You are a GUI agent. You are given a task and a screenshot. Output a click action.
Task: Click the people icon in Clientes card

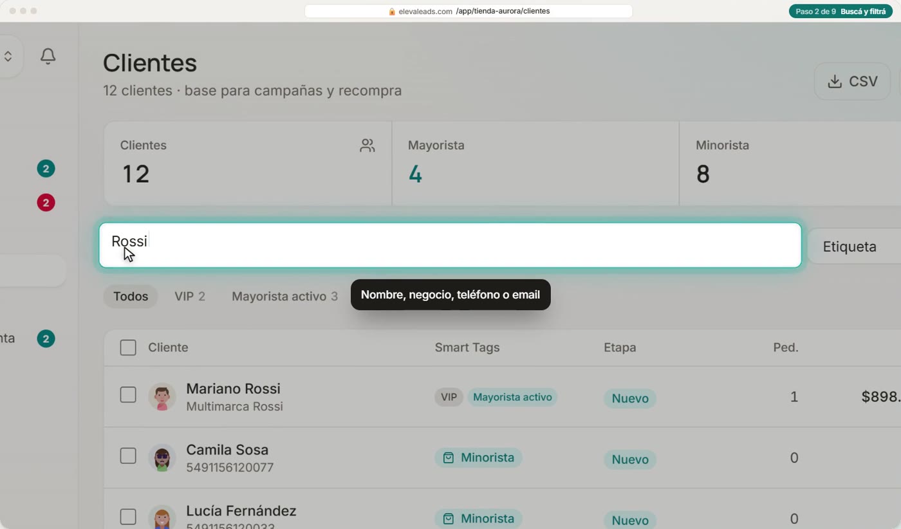pos(367,145)
